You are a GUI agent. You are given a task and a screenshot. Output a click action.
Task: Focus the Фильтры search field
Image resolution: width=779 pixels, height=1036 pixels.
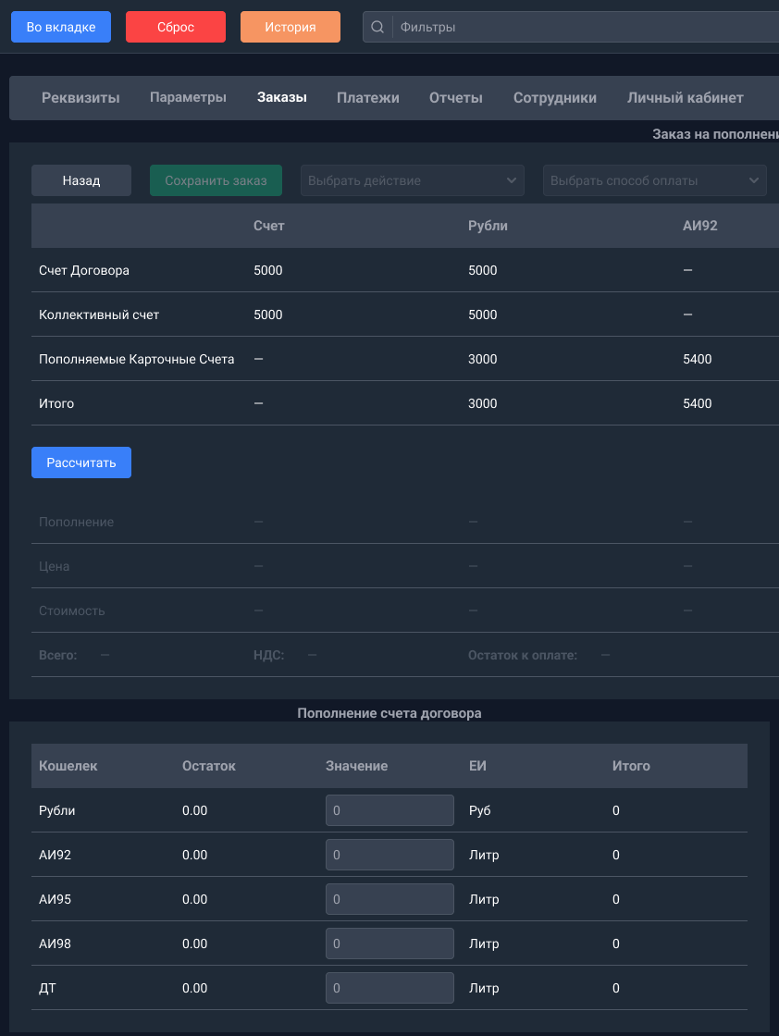(583, 27)
